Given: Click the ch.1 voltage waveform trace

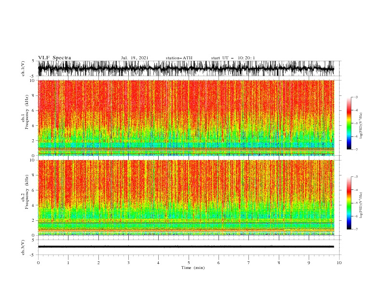Looking at the screenshot, I should (x=186, y=68).
